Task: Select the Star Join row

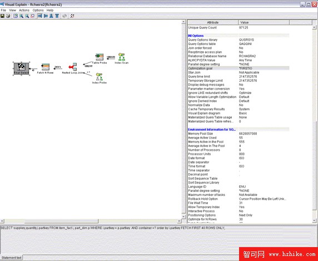Action: tap(238, 72)
